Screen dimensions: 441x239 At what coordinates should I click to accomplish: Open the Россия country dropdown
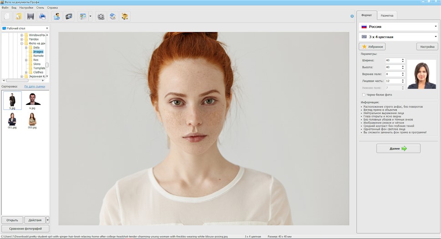[399, 27]
